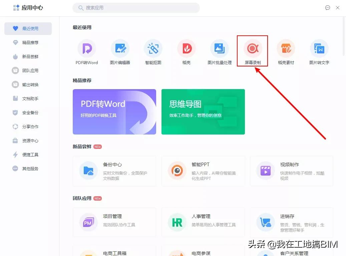Click the 新品尝鲜 section heading
Viewport: 346px width, 256px height.
[82, 147]
